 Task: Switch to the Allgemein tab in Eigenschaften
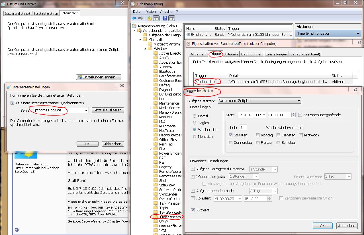(199, 54)
